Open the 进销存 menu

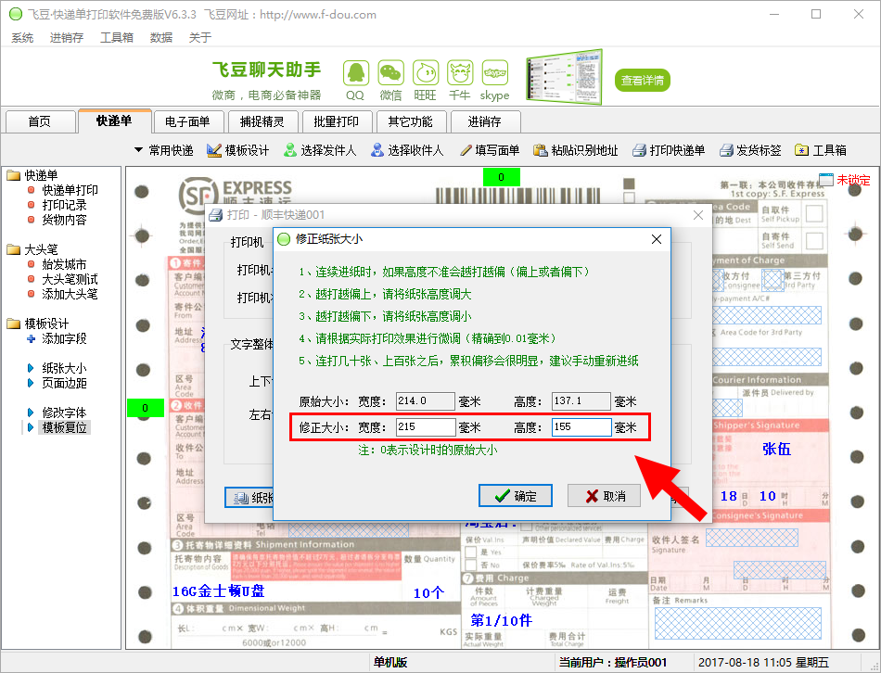click(x=66, y=38)
